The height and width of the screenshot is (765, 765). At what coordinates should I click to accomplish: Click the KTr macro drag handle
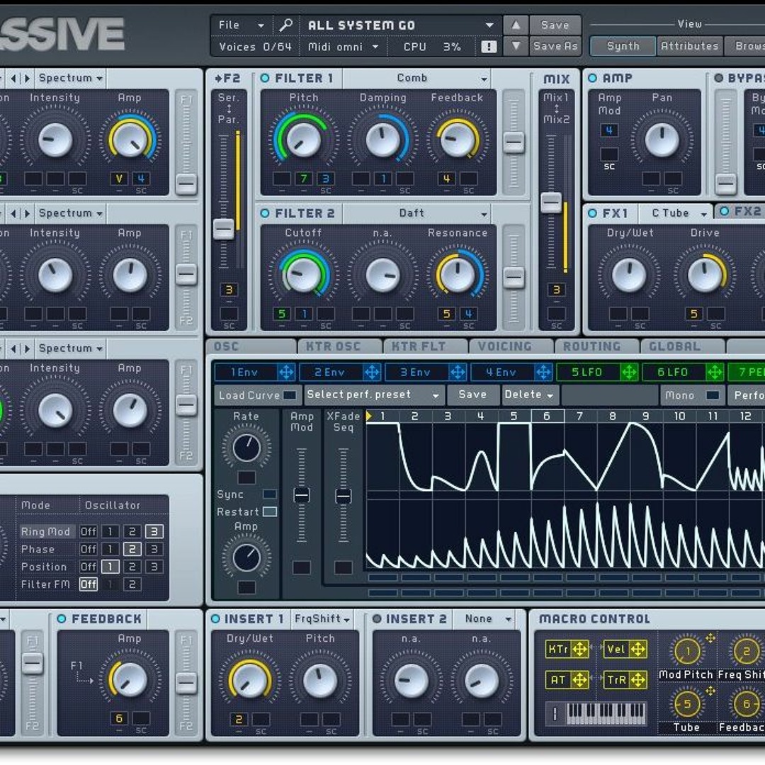pos(579,649)
